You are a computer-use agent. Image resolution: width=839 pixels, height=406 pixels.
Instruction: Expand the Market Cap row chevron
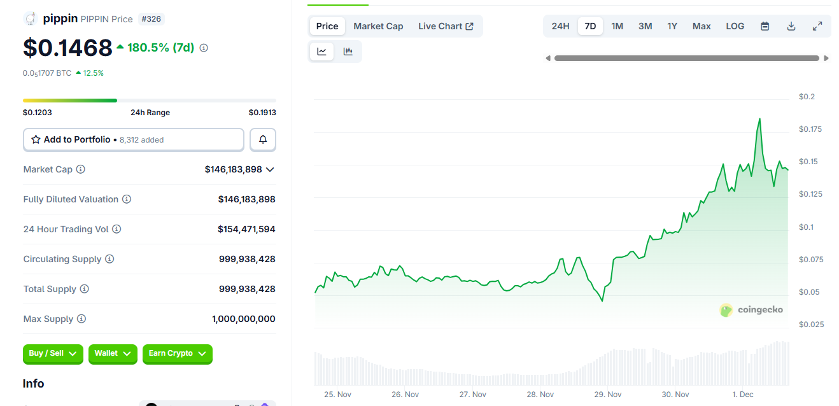[x=270, y=169]
